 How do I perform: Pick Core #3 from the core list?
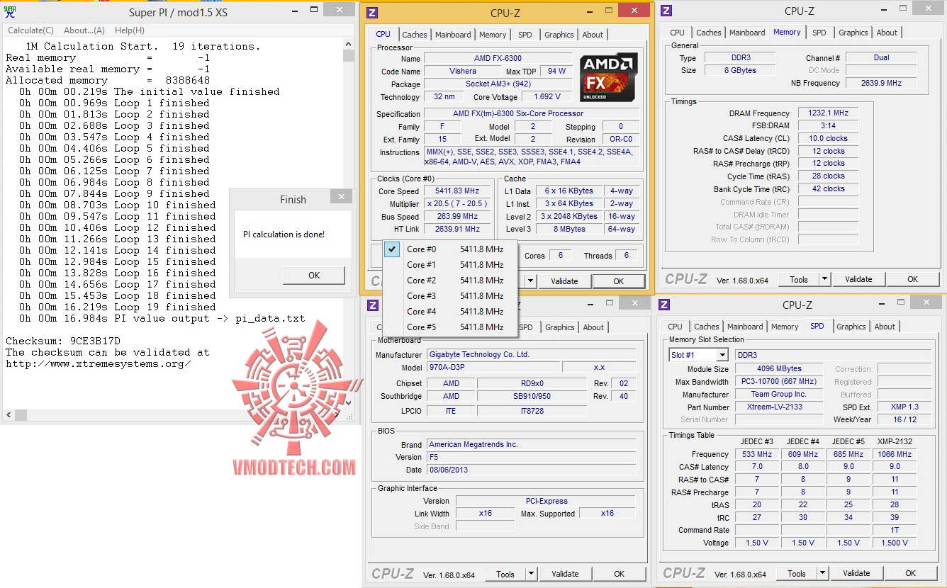pos(450,296)
